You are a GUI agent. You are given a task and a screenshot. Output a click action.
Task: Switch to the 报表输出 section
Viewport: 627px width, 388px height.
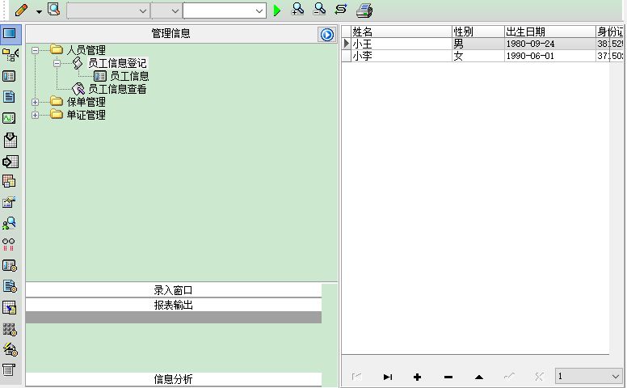point(174,306)
